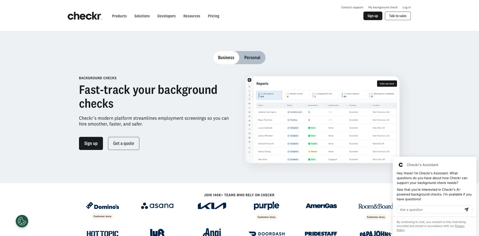Click the Reports dashboard preview image
Viewport: 479px width, 236px height.
pyautogui.click(x=322, y=120)
